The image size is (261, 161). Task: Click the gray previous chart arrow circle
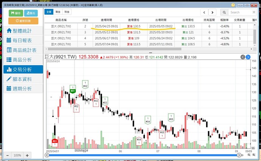(243, 57)
